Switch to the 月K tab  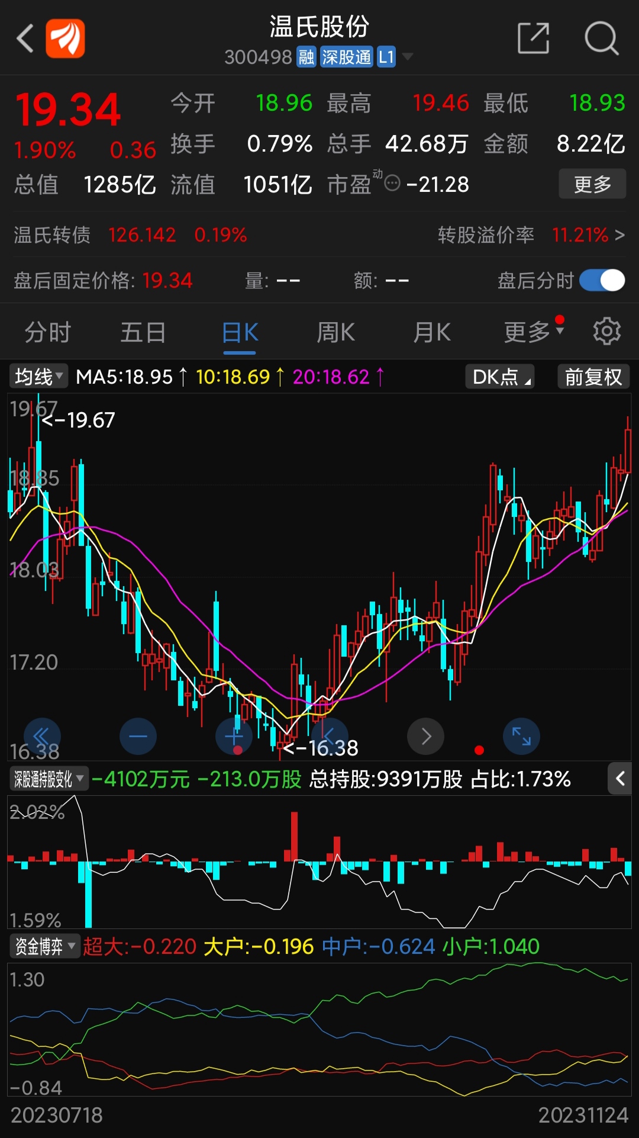tap(432, 332)
